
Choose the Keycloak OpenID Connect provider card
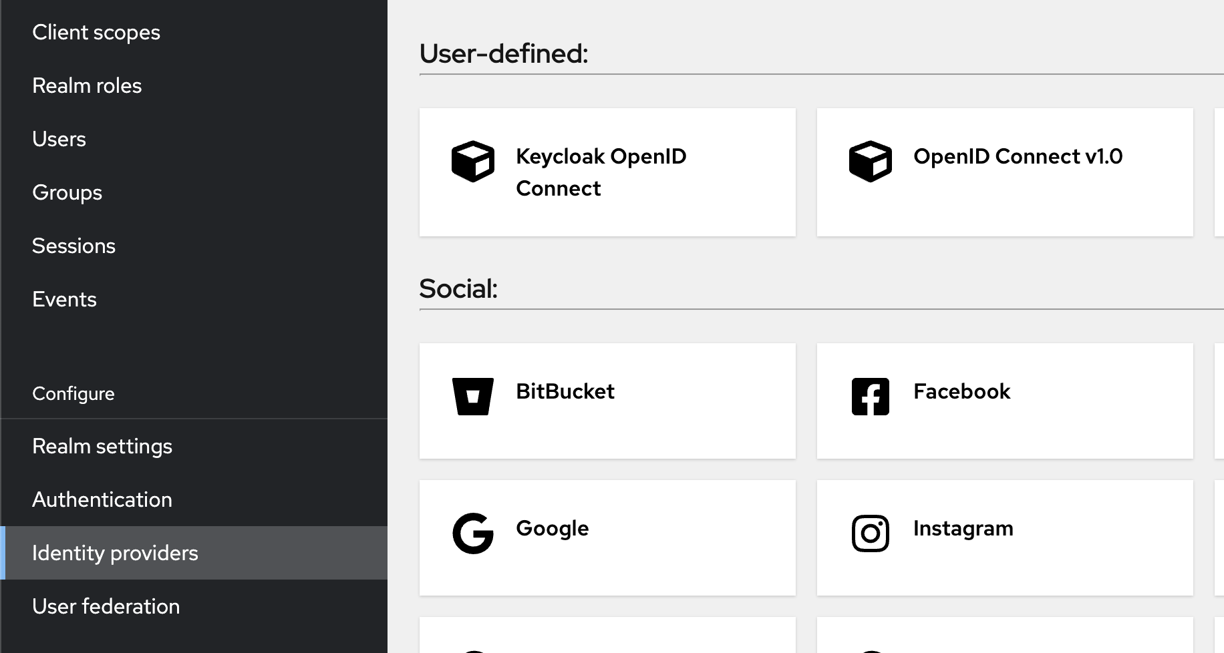coord(607,172)
